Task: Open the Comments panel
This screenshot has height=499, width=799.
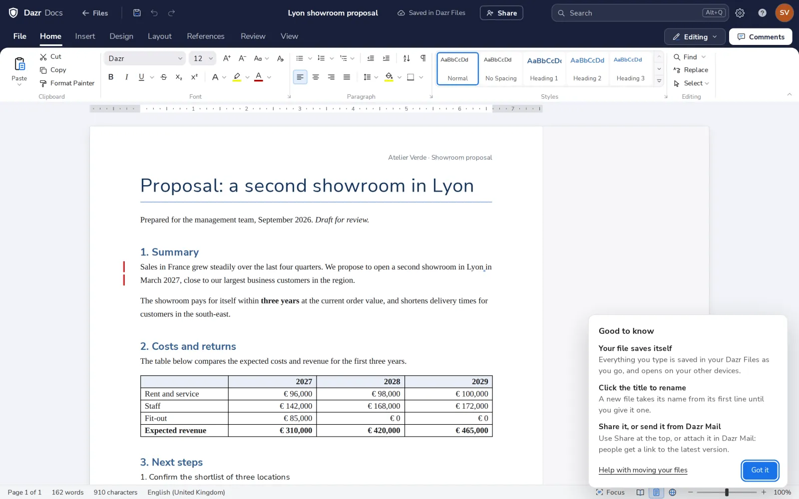Action: [x=761, y=37]
